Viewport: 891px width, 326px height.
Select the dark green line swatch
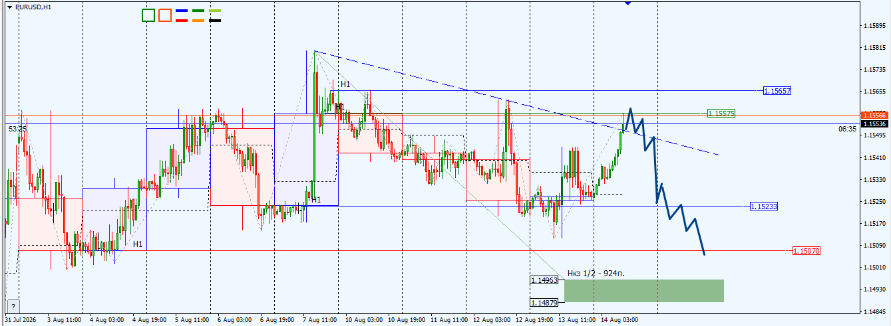click(x=198, y=11)
